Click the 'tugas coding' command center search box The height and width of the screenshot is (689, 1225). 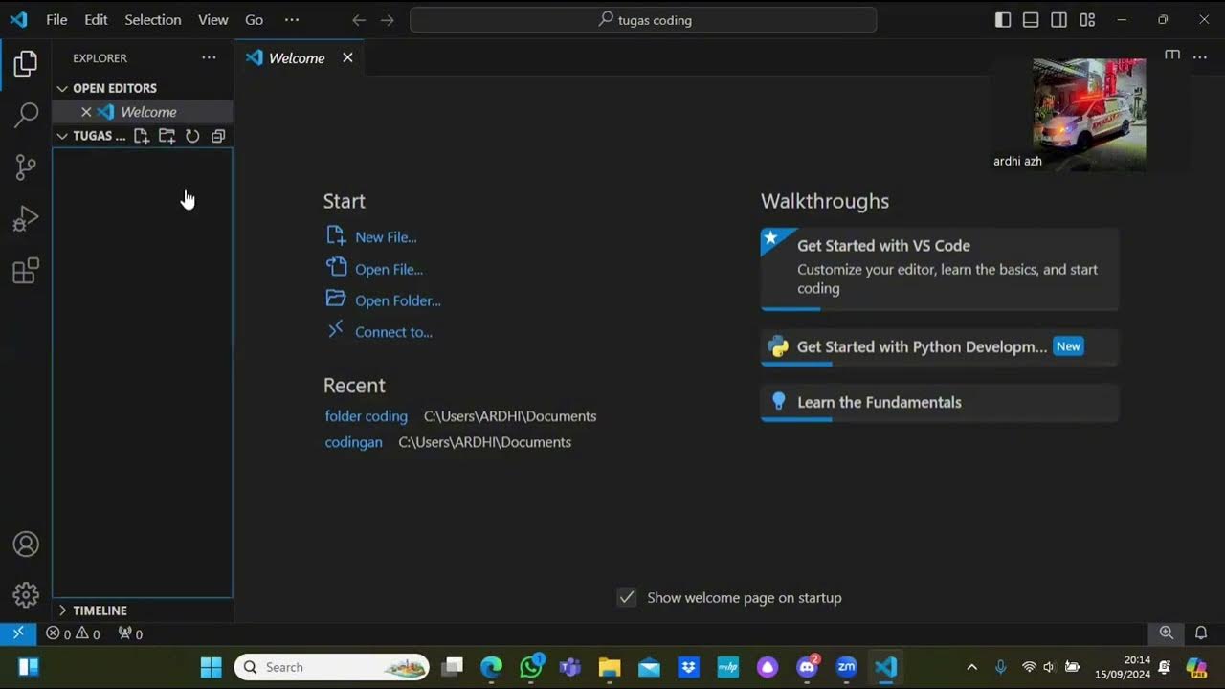coord(643,19)
